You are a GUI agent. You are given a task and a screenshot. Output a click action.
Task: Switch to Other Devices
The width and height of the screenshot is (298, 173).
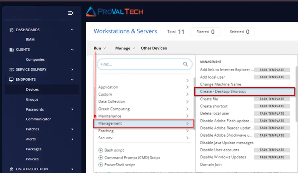click(154, 48)
